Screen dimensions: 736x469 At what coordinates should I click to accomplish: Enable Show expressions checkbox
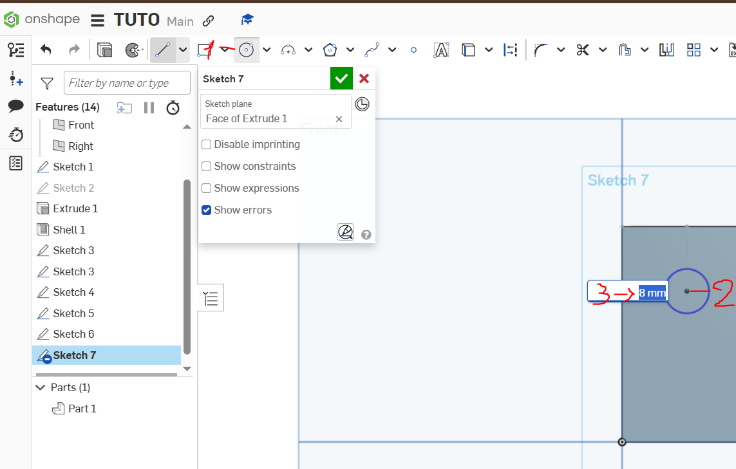point(206,188)
